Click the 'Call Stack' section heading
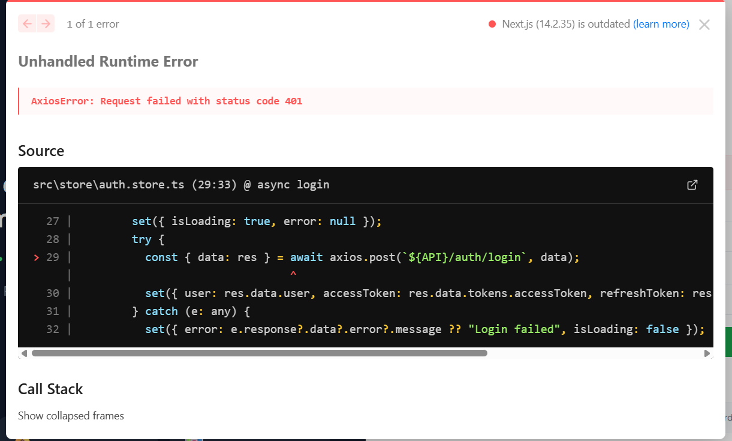This screenshot has width=732, height=441. [x=50, y=389]
